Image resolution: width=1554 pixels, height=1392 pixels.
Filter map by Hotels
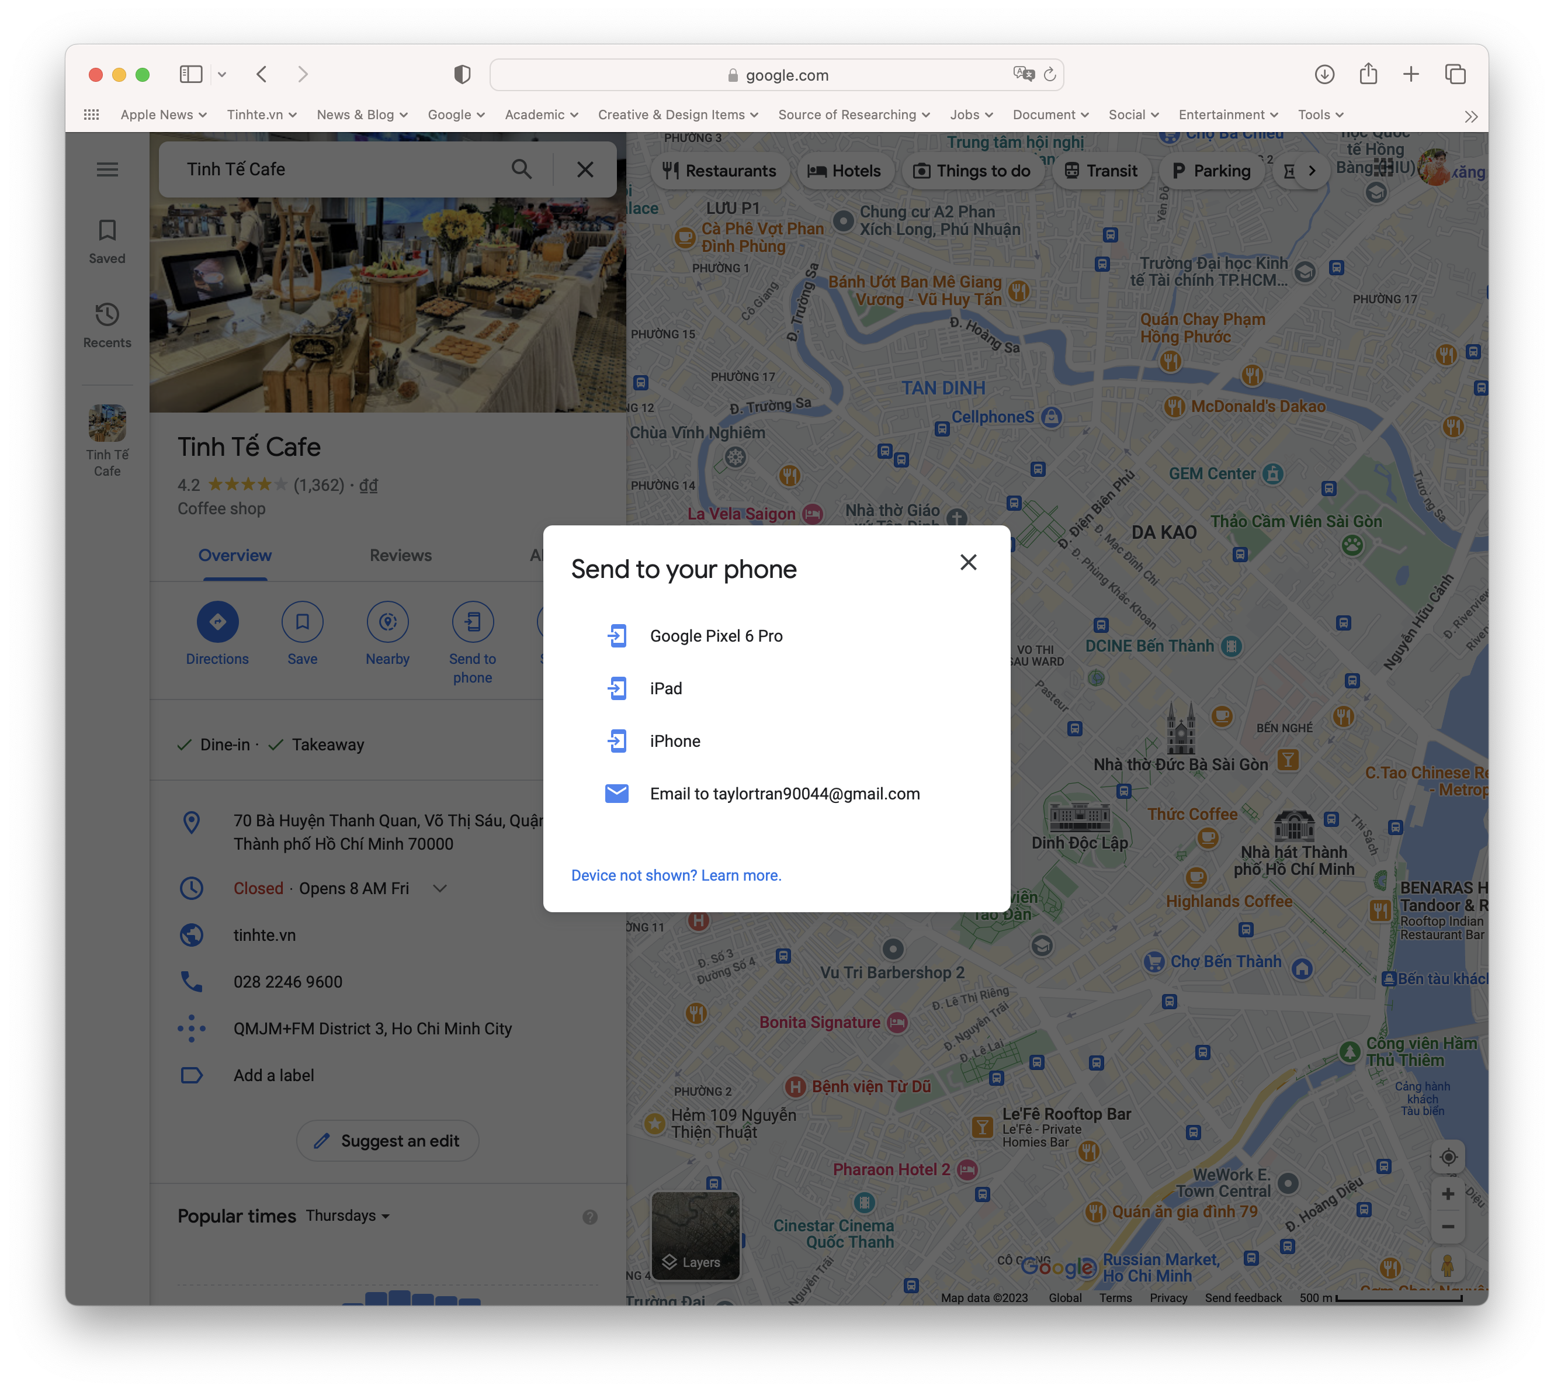click(x=845, y=171)
